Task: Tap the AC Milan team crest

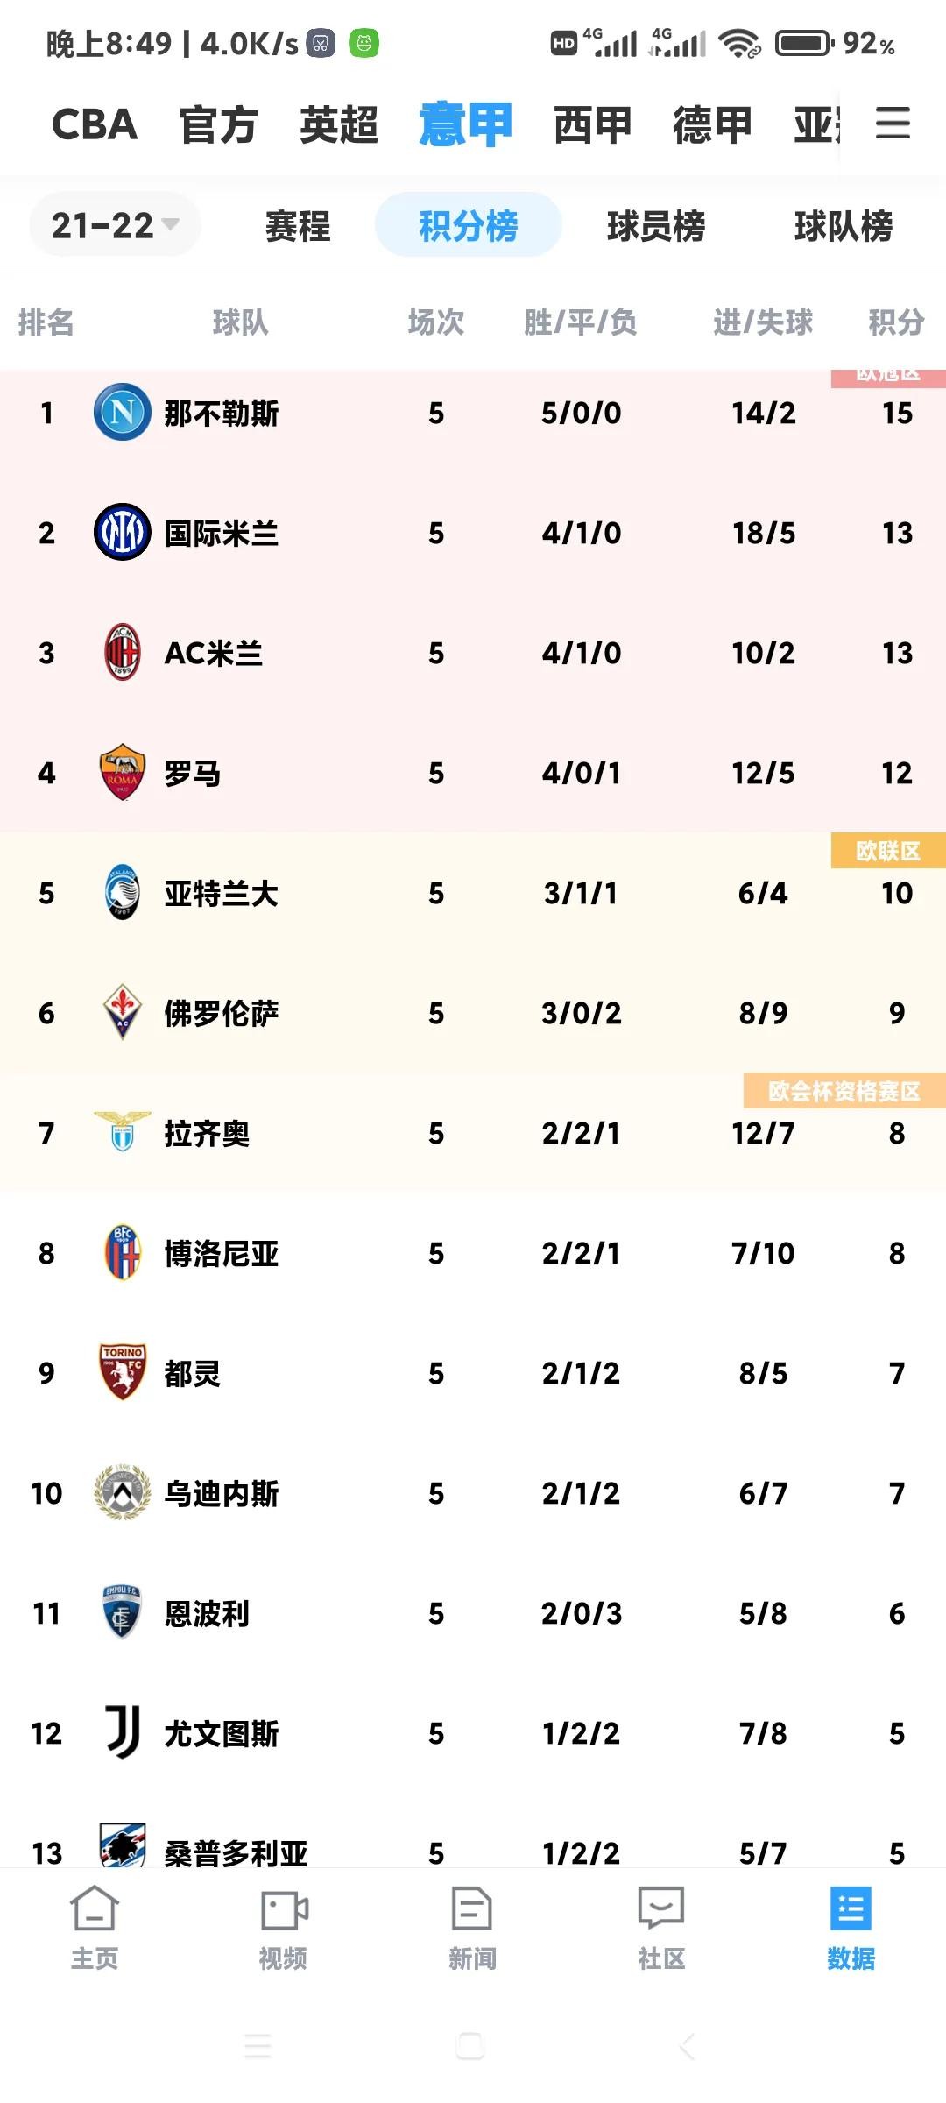Action: (123, 652)
